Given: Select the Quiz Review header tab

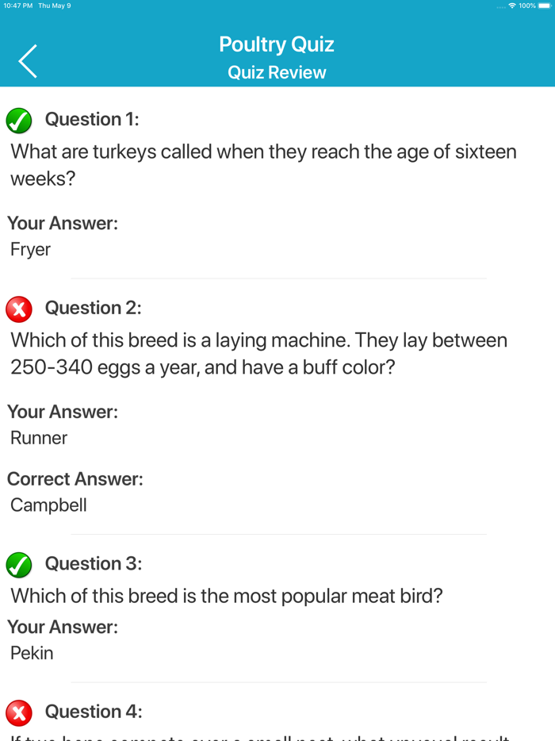Looking at the screenshot, I should coord(276,72).
